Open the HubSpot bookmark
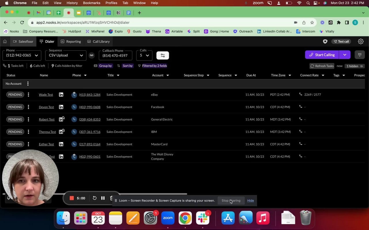 coord(71,31)
